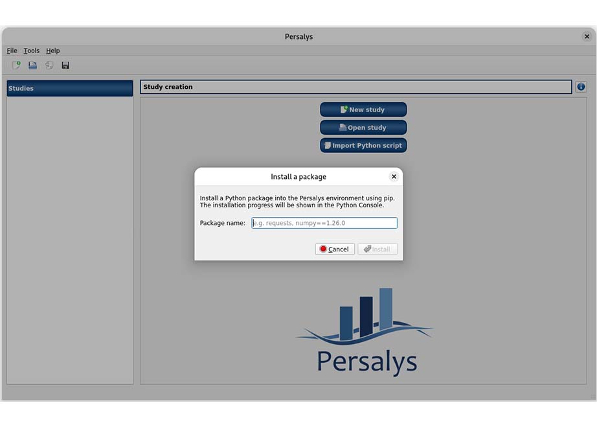Click the New study toolbar icon
This screenshot has width=597, height=427.
click(16, 65)
